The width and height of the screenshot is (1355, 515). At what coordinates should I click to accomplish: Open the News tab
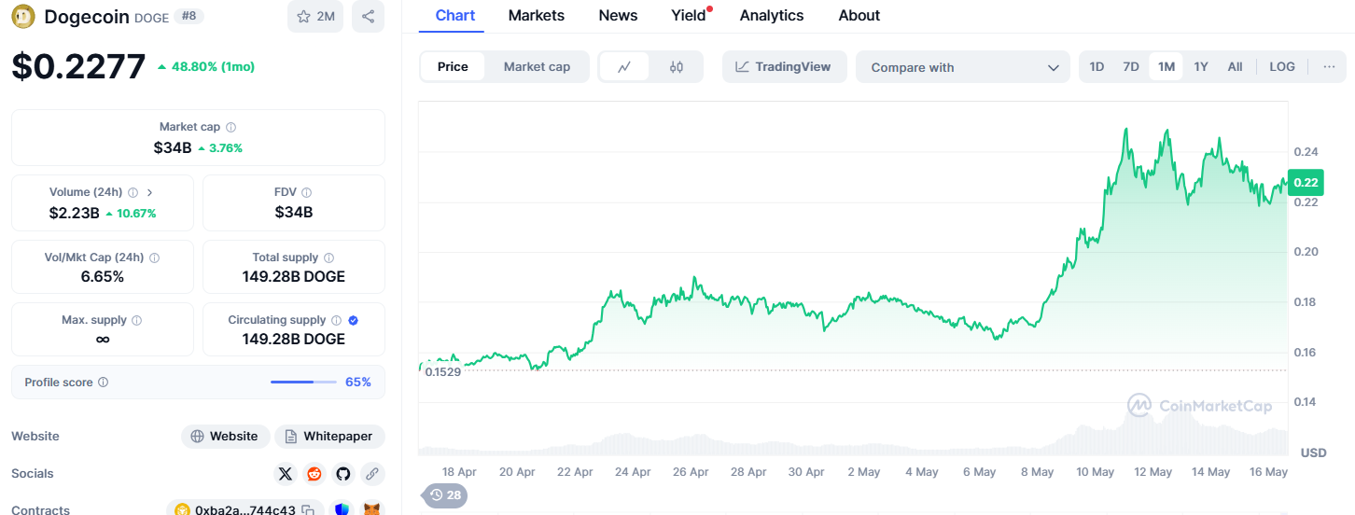click(618, 15)
